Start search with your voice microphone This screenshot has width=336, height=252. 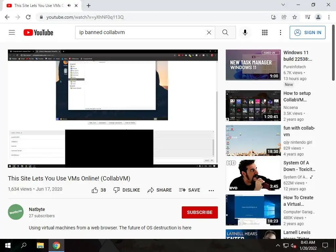(245, 32)
